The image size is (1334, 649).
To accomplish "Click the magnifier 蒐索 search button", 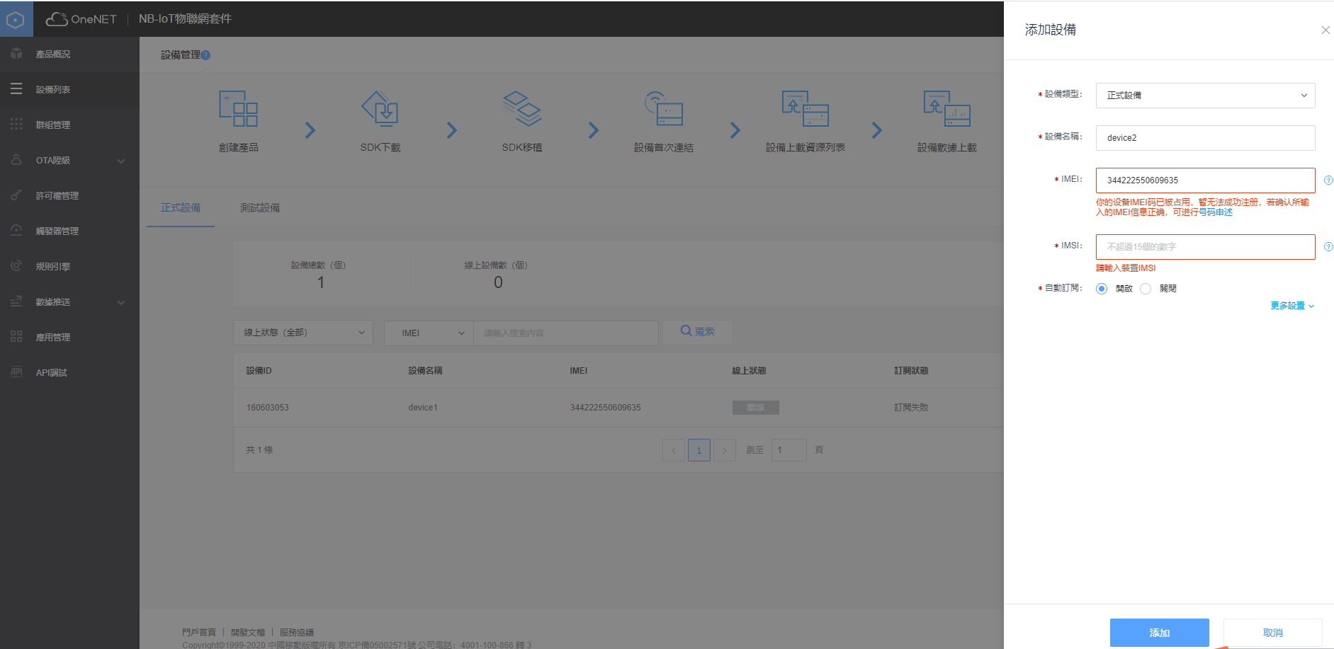I will [697, 332].
